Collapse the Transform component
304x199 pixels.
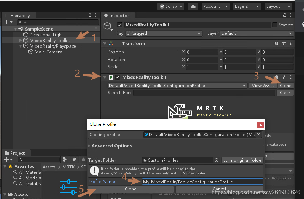[x=105, y=44]
